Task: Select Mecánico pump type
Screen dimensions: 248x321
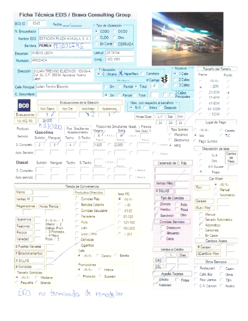Action: 170,135
